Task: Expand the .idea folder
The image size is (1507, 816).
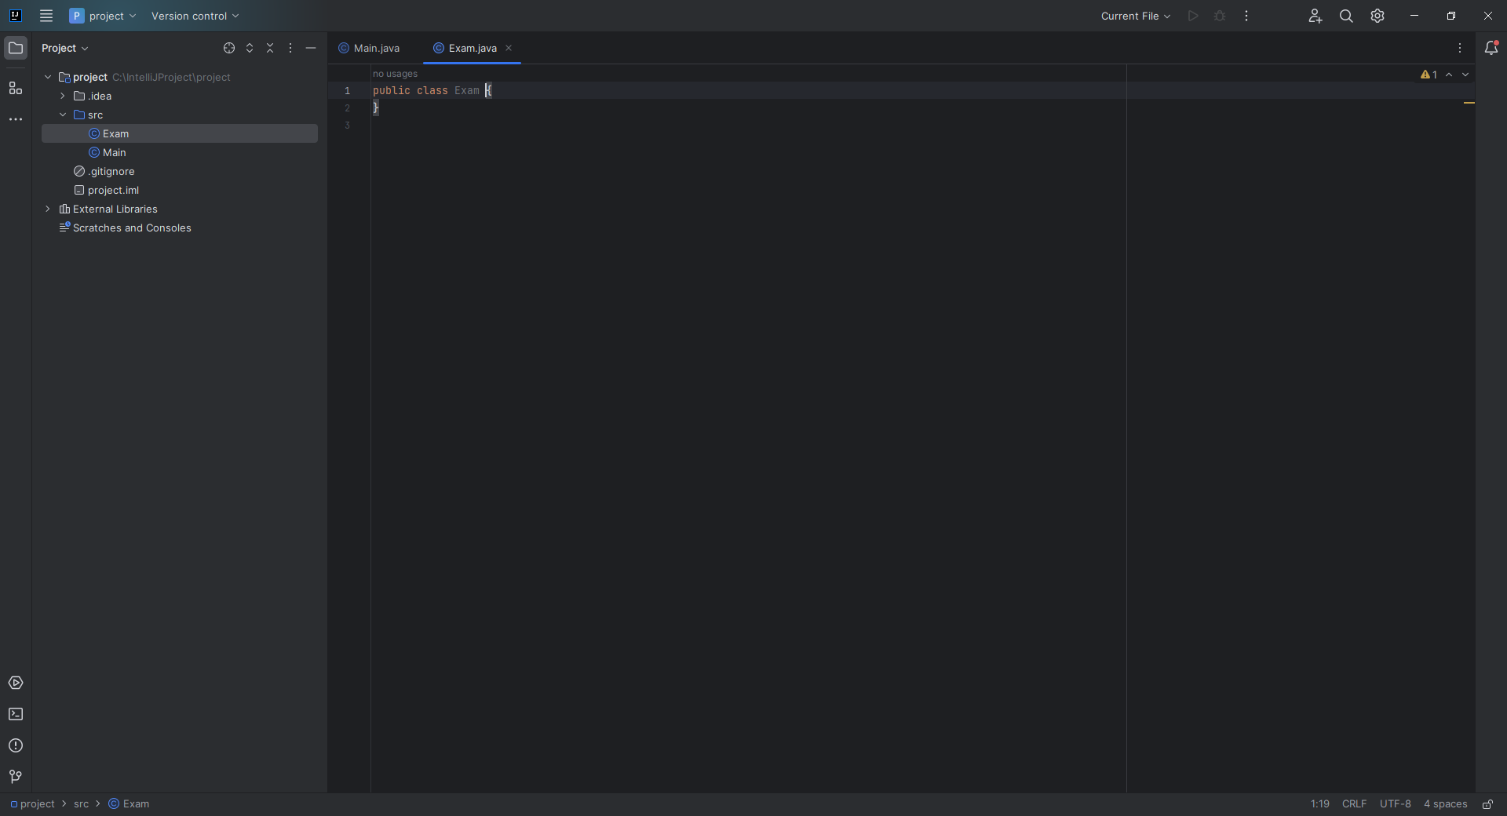Action: coord(63,97)
